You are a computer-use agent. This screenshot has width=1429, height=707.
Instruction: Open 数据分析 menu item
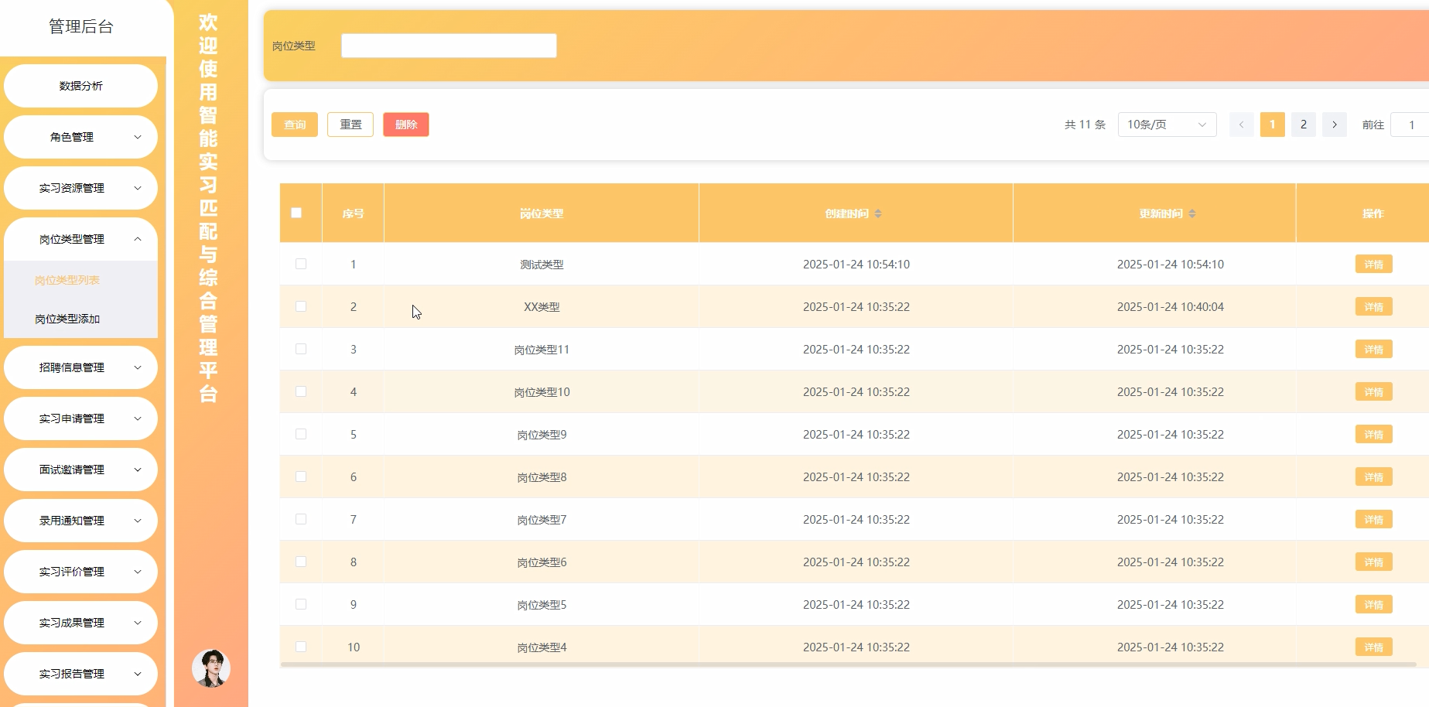pos(80,86)
